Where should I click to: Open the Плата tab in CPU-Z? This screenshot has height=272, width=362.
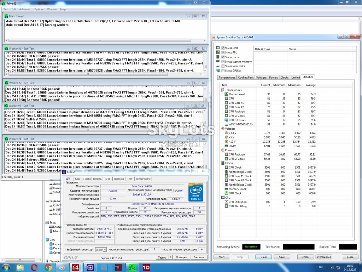87,179
